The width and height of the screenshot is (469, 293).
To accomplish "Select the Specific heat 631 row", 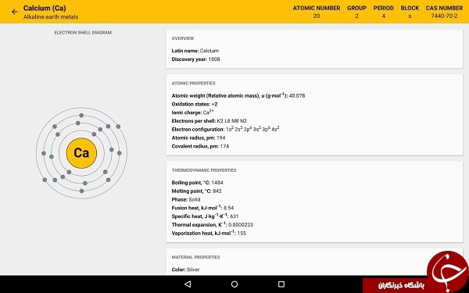I will [x=205, y=216].
